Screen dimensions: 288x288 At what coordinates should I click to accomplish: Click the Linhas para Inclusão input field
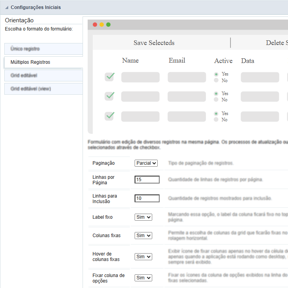(x=147, y=198)
